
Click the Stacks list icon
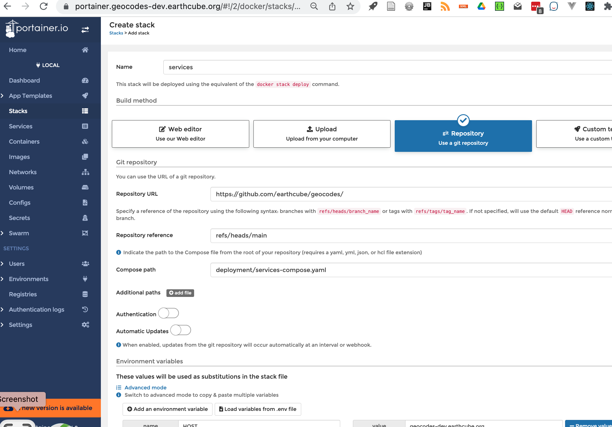tap(85, 111)
